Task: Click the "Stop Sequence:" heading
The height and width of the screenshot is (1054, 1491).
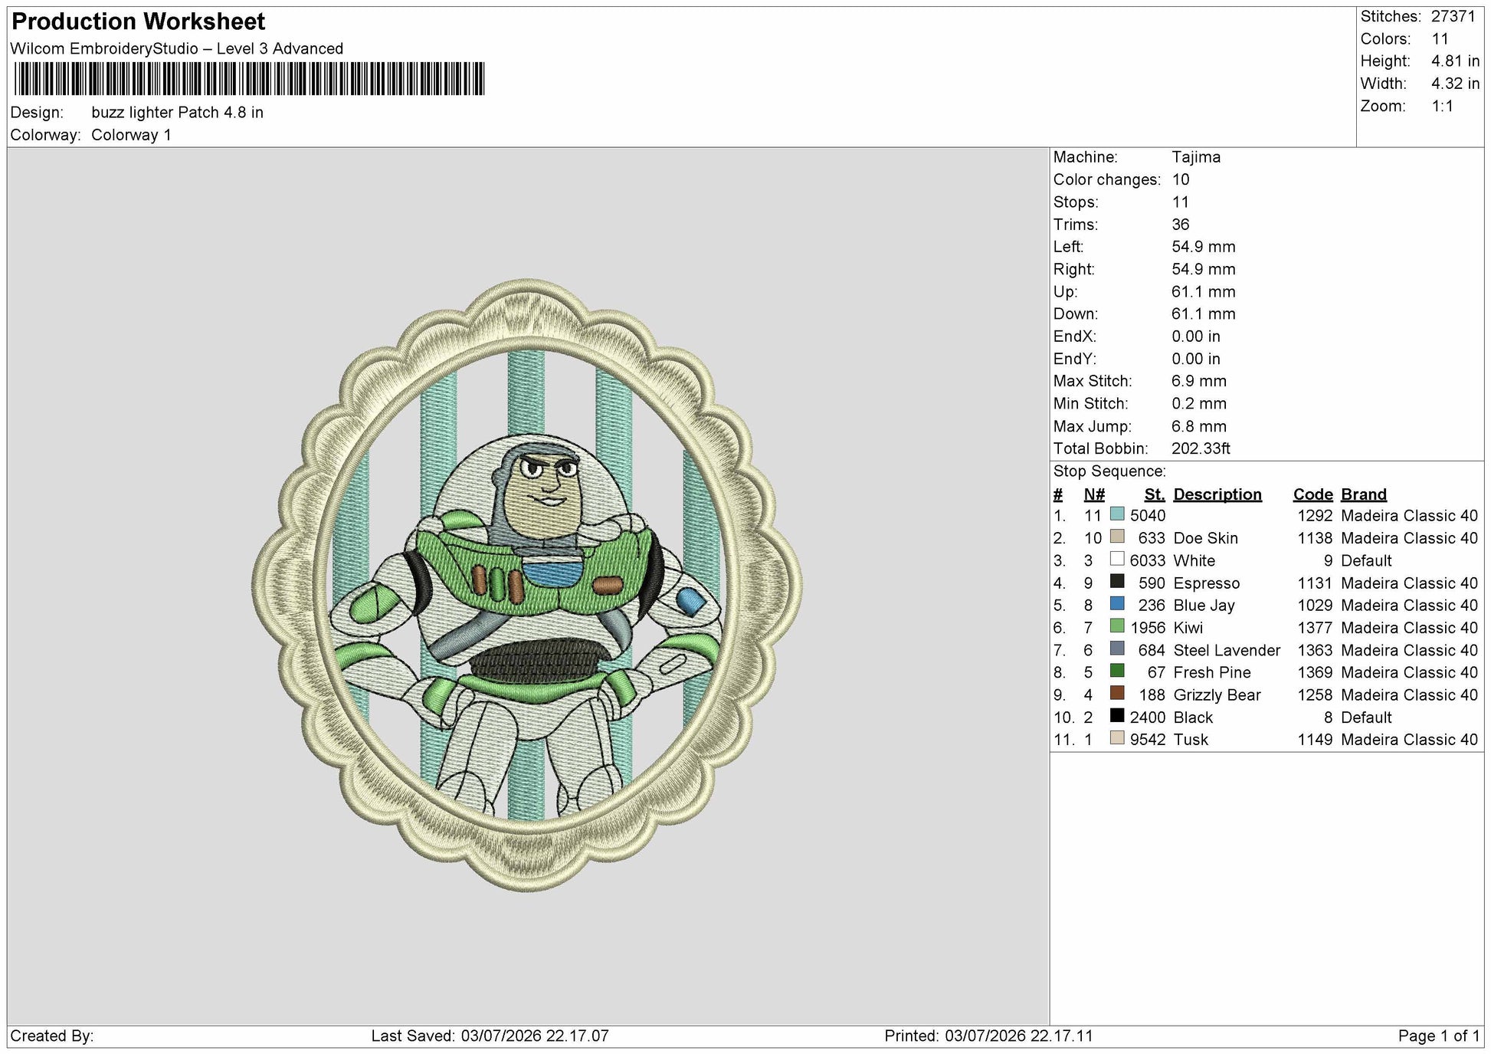Action: (x=1109, y=471)
